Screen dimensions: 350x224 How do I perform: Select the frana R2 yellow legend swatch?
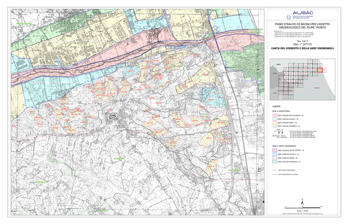(x=275, y=123)
